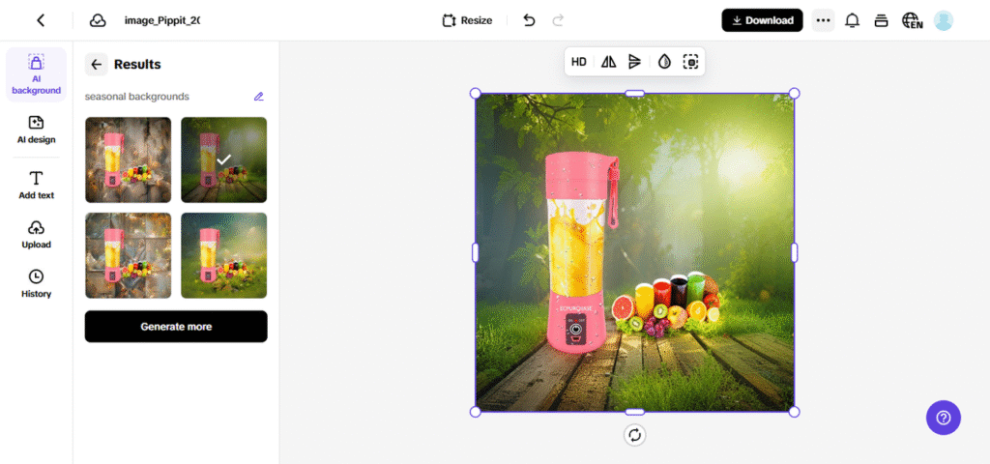Open the help question mark button
Image resolution: width=990 pixels, height=464 pixels.
click(x=943, y=418)
